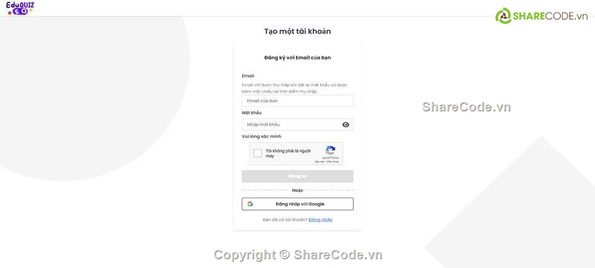Choose 'Đăng nhập với Google' button text
Viewport: 595px width, 268px height.
[300, 204]
